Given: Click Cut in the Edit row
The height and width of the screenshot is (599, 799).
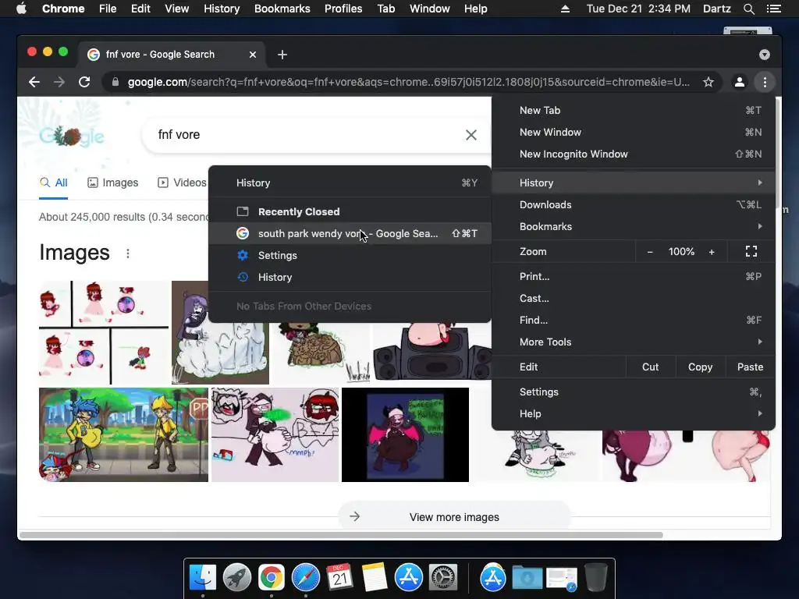Looking at the screenshot, I should click(650, 367).
